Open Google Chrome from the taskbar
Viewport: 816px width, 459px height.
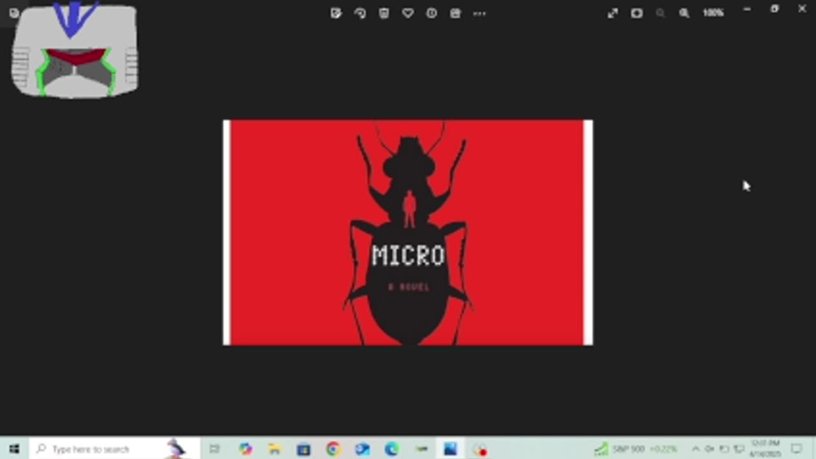(x=333, y=449)
